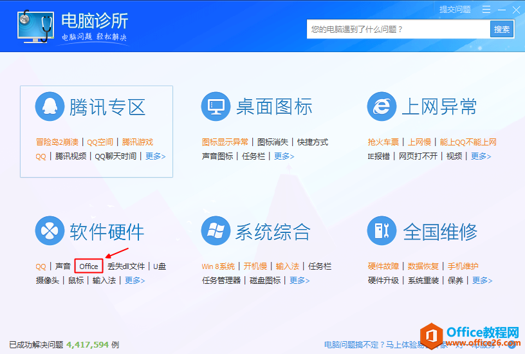Open IE报错 link
Image resolution: width=525 pixels, height=354 pixels.
[379, 156]
